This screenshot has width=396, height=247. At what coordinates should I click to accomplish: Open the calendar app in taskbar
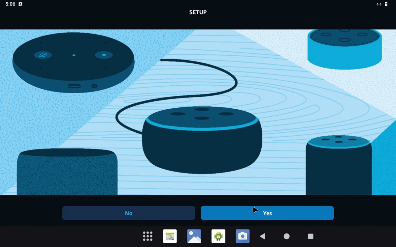coord(170,236)
